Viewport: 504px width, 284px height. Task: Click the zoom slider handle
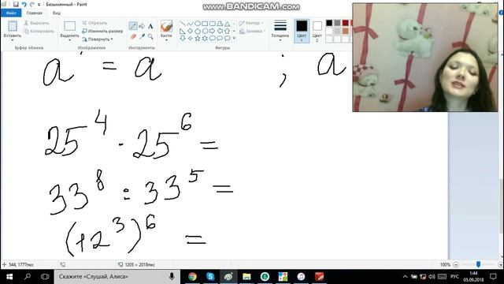478,264
